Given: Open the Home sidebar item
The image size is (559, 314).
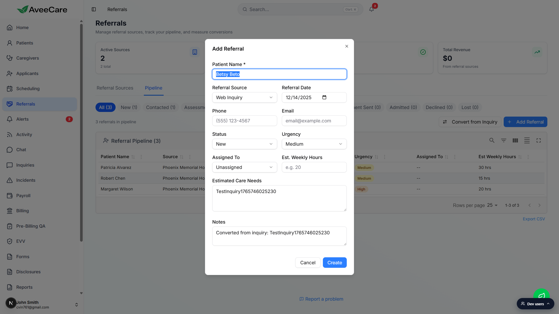Looking at the screenshot, I should [x=39, y=28].
